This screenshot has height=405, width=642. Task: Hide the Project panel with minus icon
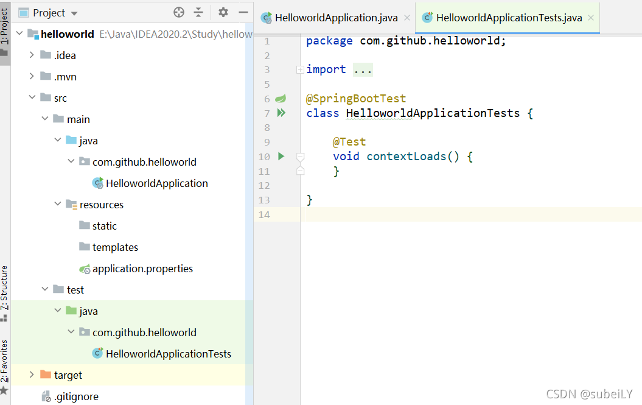(243, 12)
